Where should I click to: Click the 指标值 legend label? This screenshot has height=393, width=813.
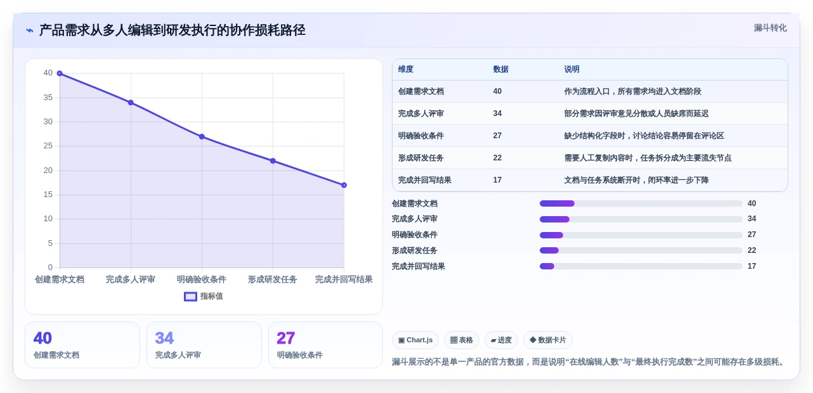(x=212, y=296)
